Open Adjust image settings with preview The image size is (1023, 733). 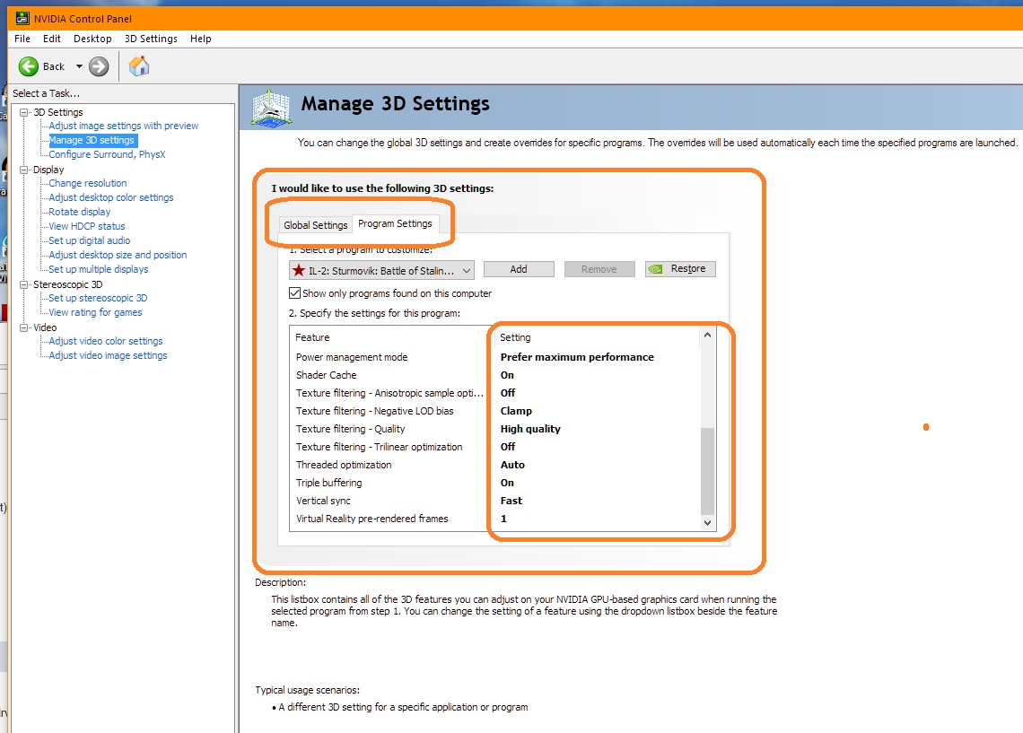click(123, 126)
